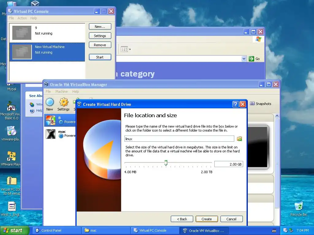Viewport: 314px width, 235px height.
Task: Click the thumbnail of VM named 9
Action: pyautogui.click(x=22, y=32)
